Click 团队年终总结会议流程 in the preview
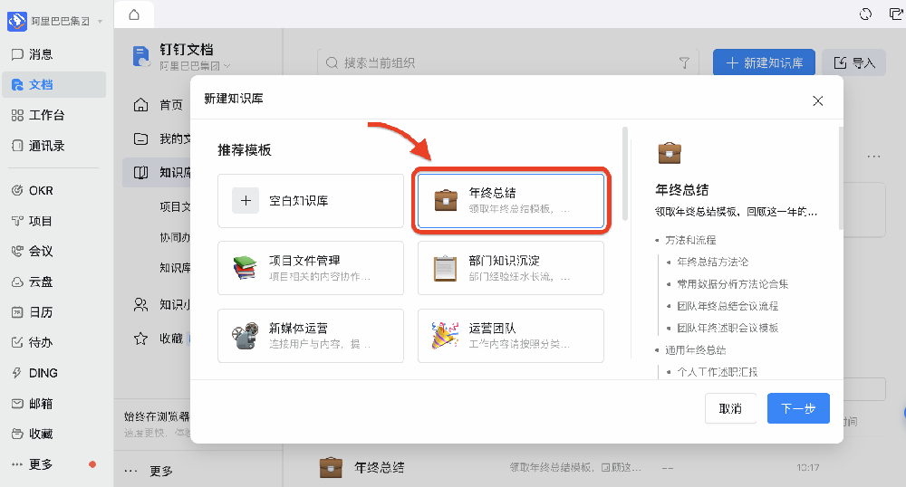906x487 pixels. click(728, 306)
